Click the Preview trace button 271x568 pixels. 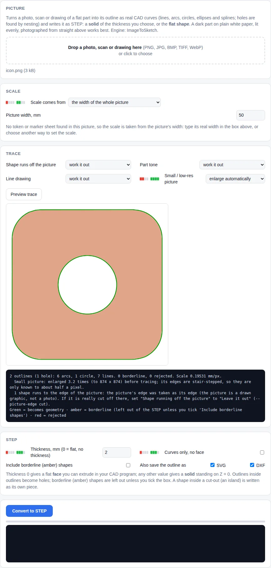[24, 194]
